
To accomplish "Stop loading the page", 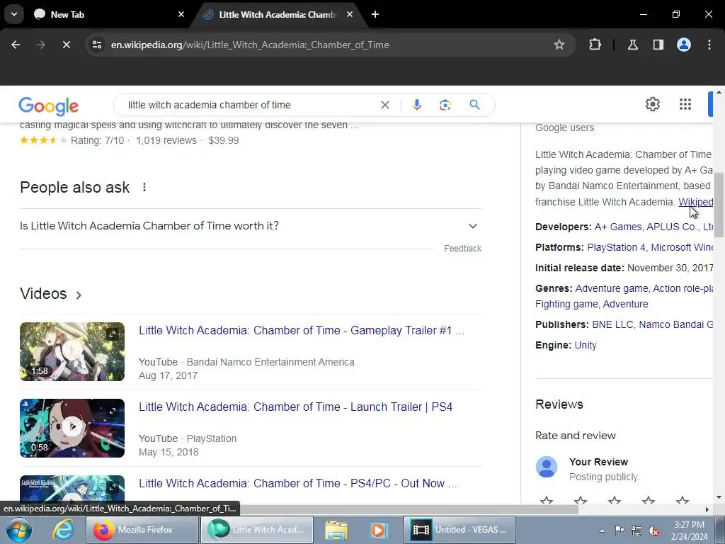I will pos(66,45).
